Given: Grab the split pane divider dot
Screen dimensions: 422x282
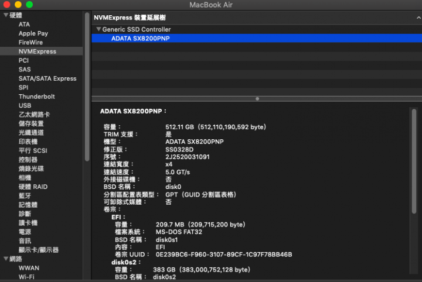Looking at the screenshot, I should 257,99.
